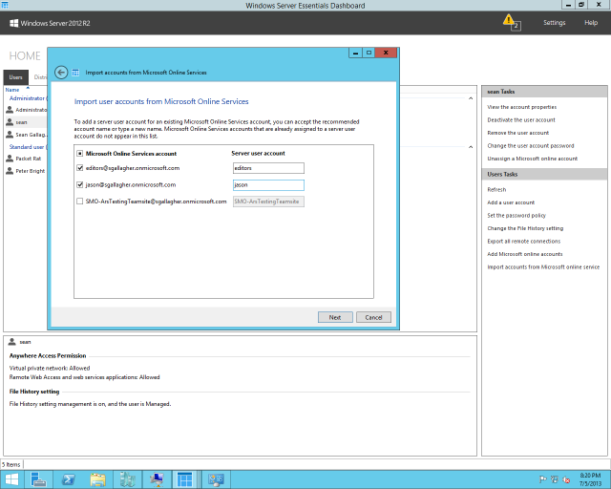Click the Next button
The height and width of the screenshot is (489, 611).
[335, 317]
